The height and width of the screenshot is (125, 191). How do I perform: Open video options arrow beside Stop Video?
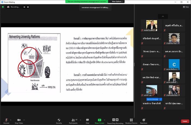pyautogui.click(x=24, y=120)
